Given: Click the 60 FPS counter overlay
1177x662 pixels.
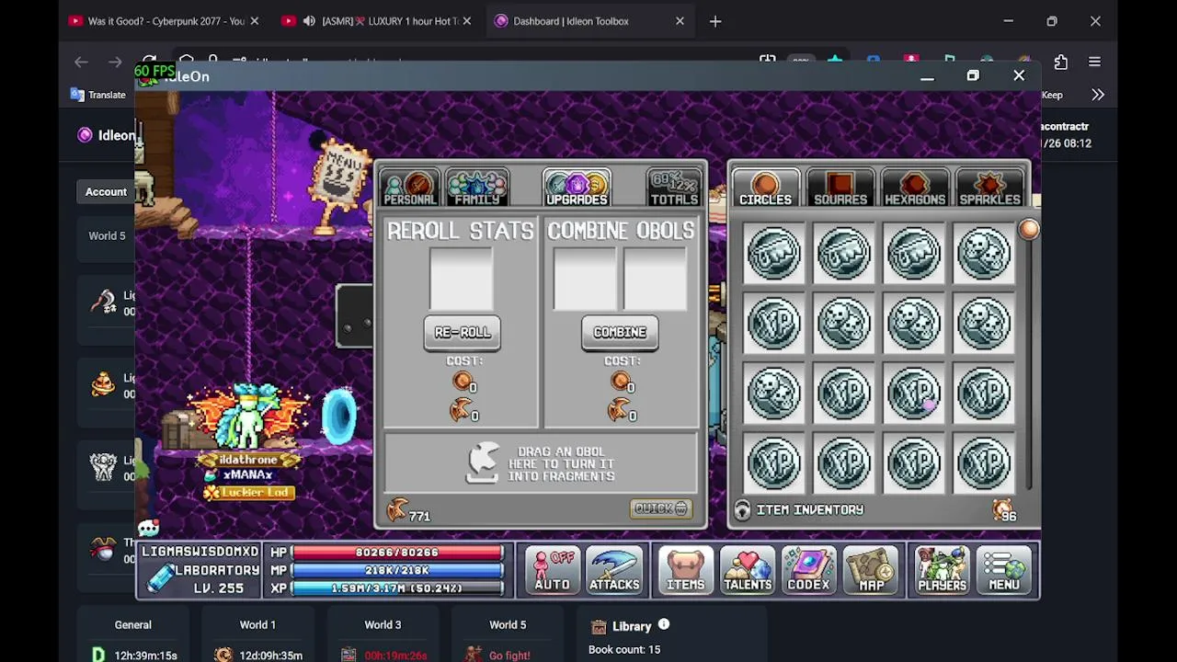Looking at the screenshot, I should 155,71.
